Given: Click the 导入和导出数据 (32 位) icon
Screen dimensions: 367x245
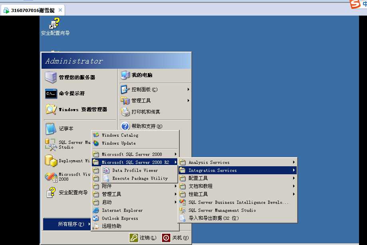Looking at the screenshot, I should click(183, 218).
